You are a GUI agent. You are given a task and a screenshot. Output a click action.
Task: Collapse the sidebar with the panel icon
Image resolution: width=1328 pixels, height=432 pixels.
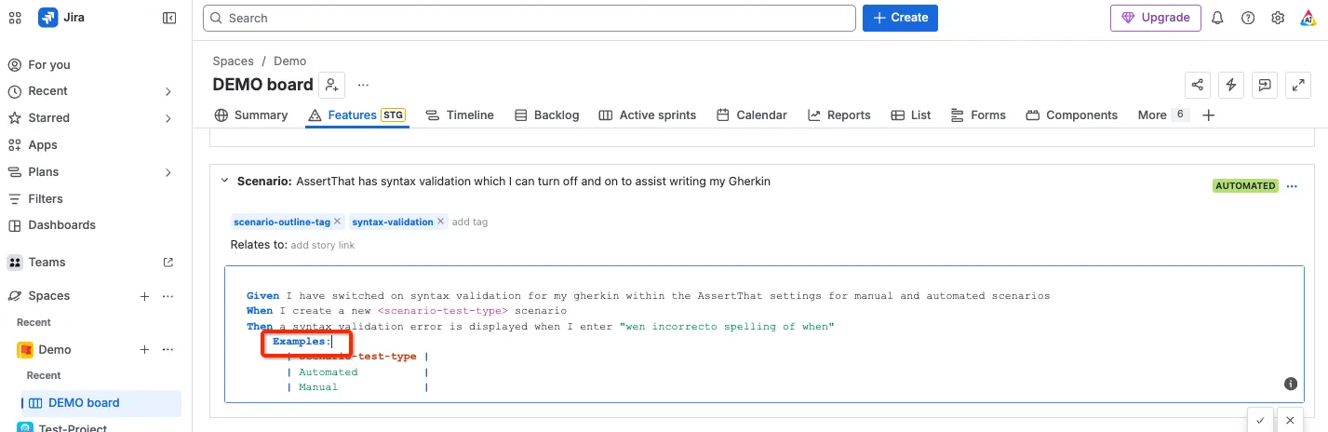tap(169, 18)
